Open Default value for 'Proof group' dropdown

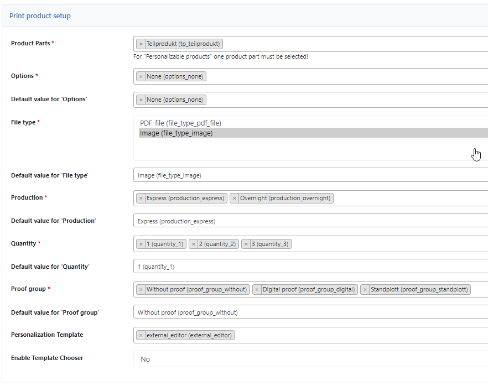click(310, 312)
